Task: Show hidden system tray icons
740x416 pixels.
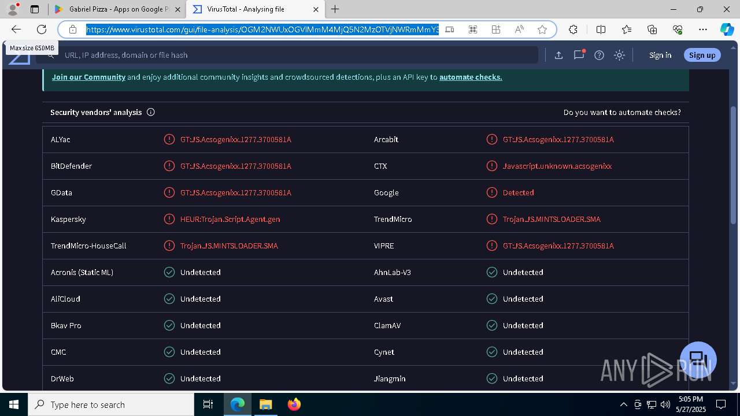Action: (623, 404)
